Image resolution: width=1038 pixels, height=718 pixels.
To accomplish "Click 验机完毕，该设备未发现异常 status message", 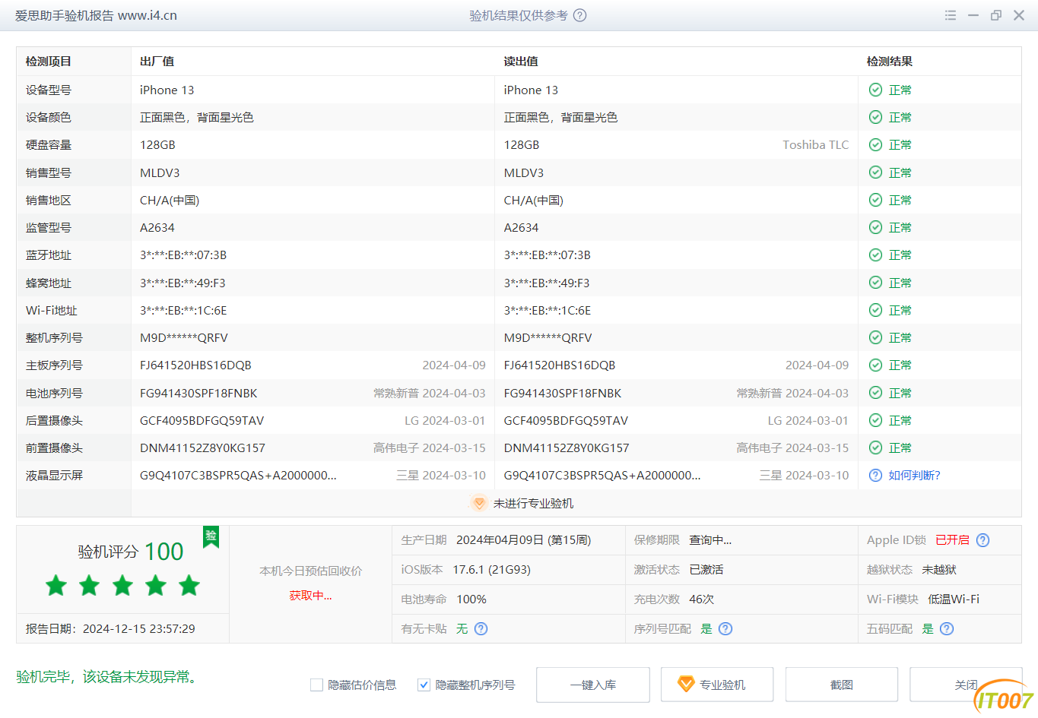I will tap(109, 676).
